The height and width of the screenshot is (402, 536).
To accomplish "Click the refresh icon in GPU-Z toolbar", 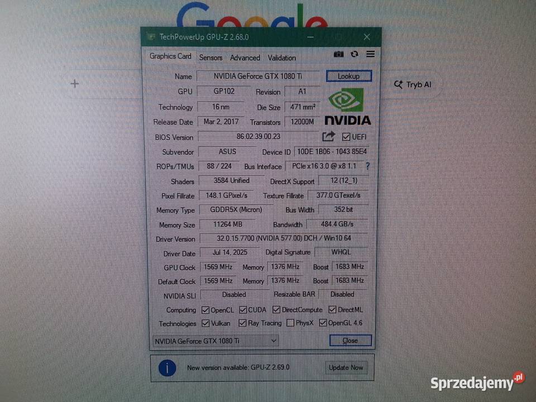I will pyautogui.click(x=355, y=54).
